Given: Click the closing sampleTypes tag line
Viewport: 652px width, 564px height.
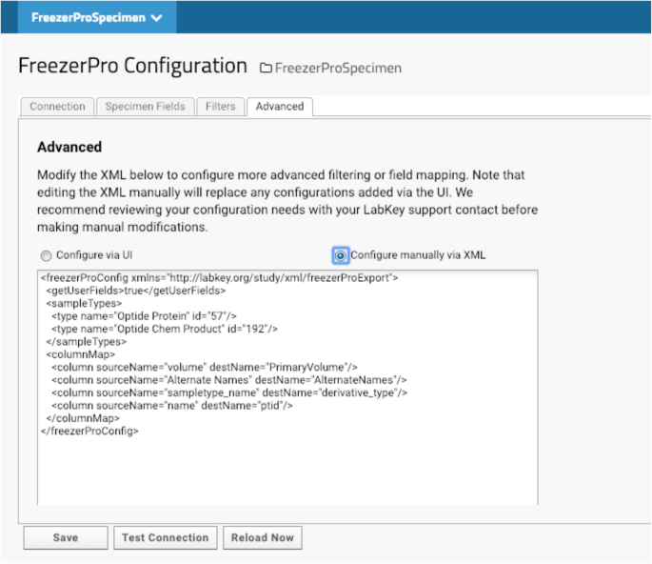Looking at the screenshot, I should [86, 342].
